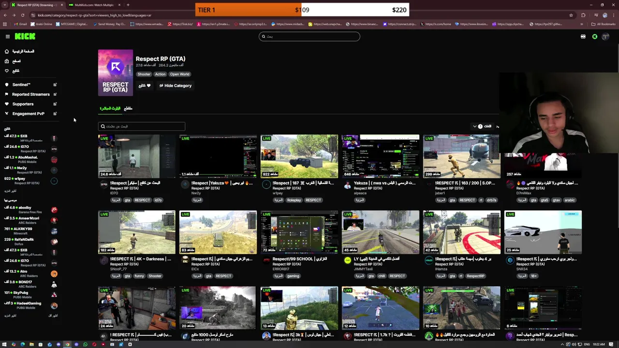Screen dimensions: 619x348
Task: Open File Explorer from the taskbar
Action: click(31, 345)
